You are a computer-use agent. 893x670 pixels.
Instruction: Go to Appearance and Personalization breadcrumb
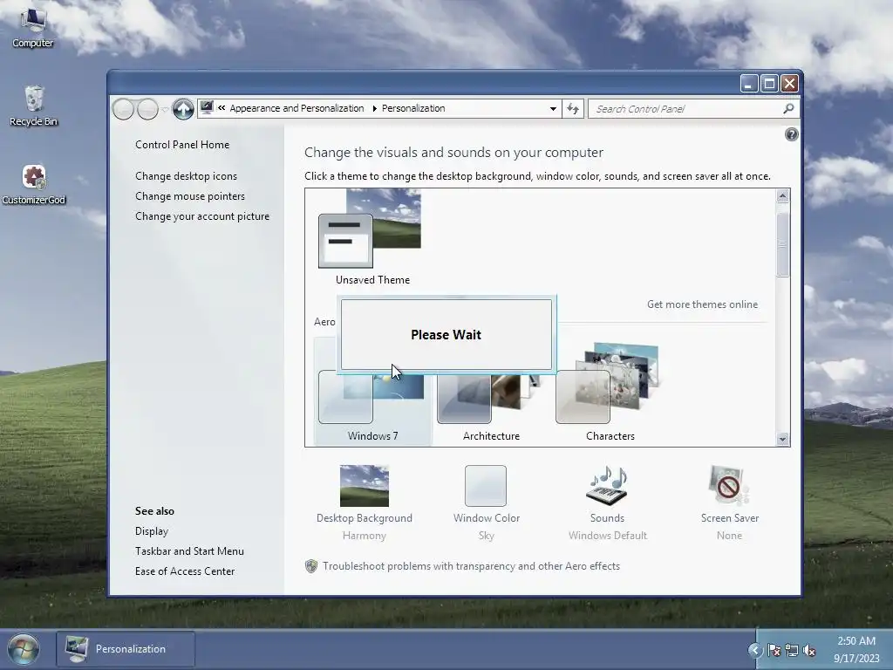pos(297,108)
